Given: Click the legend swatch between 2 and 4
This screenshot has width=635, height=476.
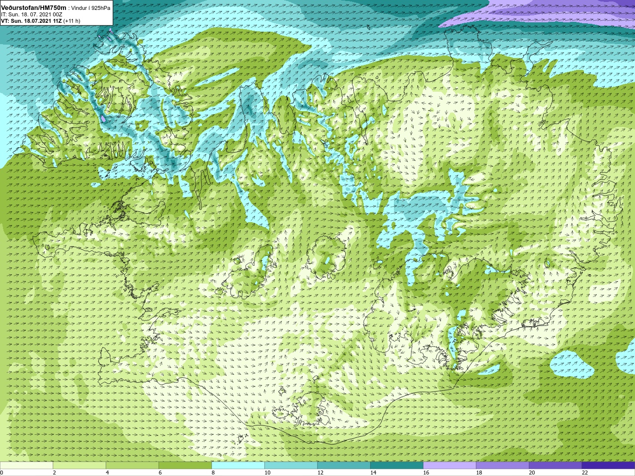Looking at the screenshot, I should coord(79,466).
